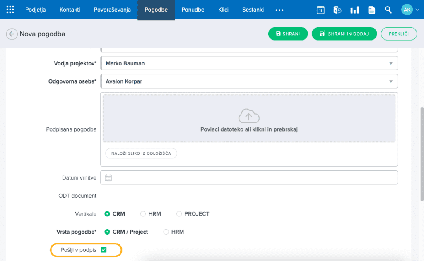Open the apps grid menu
Screen dimensions: 424x261
tap(10, 10)
